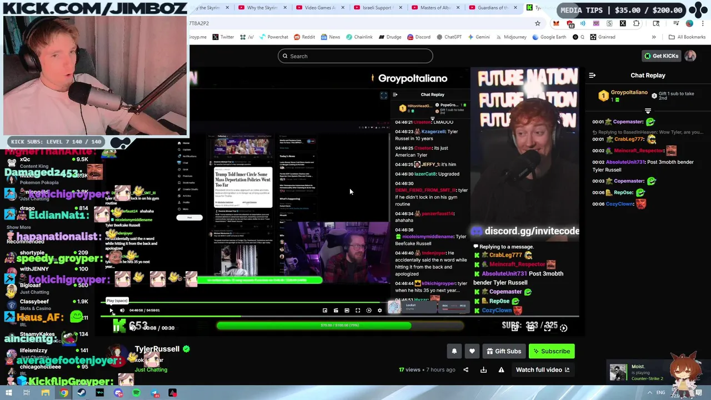Image resolution: width=711 pixels, height=400 pixels.
Task: Open the X extension icon
Action: click(623, 23)
